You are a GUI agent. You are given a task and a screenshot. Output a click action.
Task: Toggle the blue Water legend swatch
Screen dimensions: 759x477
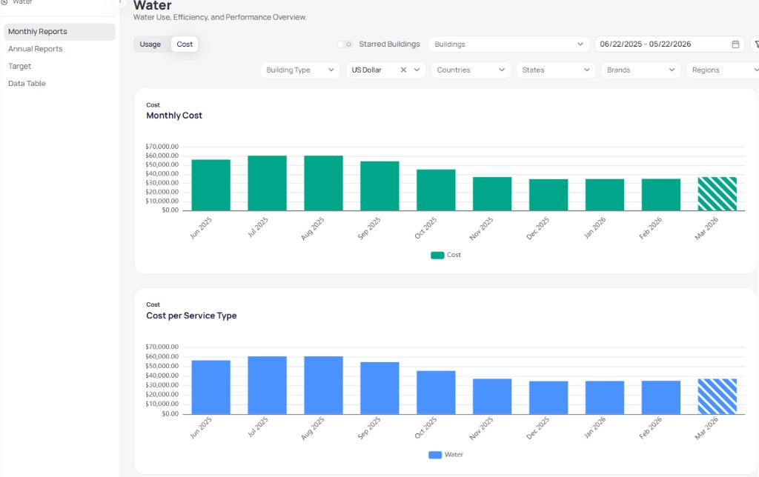435,455
